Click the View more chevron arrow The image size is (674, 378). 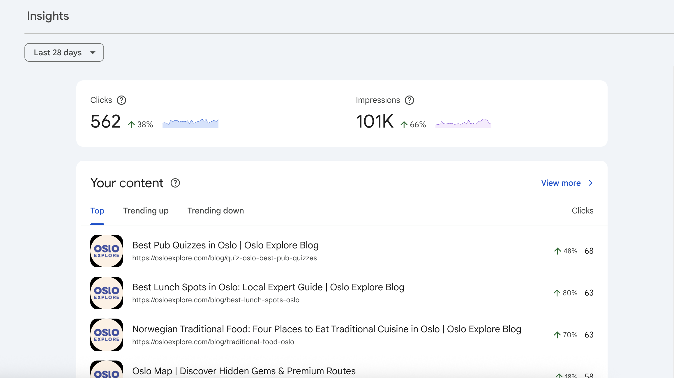pos(591,183)
